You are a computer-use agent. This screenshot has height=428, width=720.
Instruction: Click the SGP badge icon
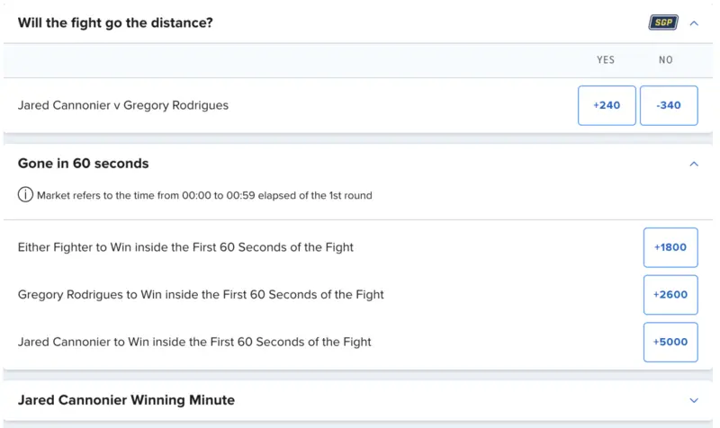pyautogui.click(x=663, y=22)
